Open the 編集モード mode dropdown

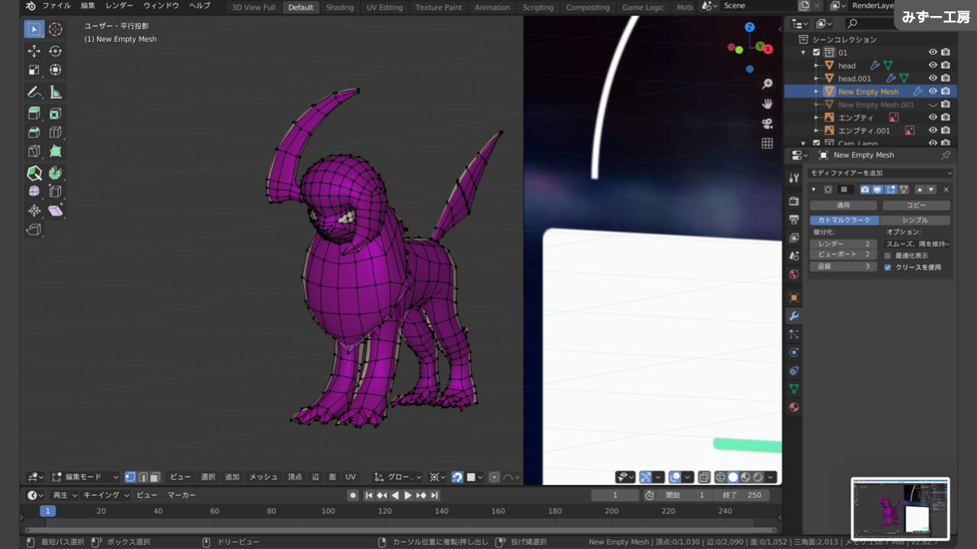click(x=85, y=477)
